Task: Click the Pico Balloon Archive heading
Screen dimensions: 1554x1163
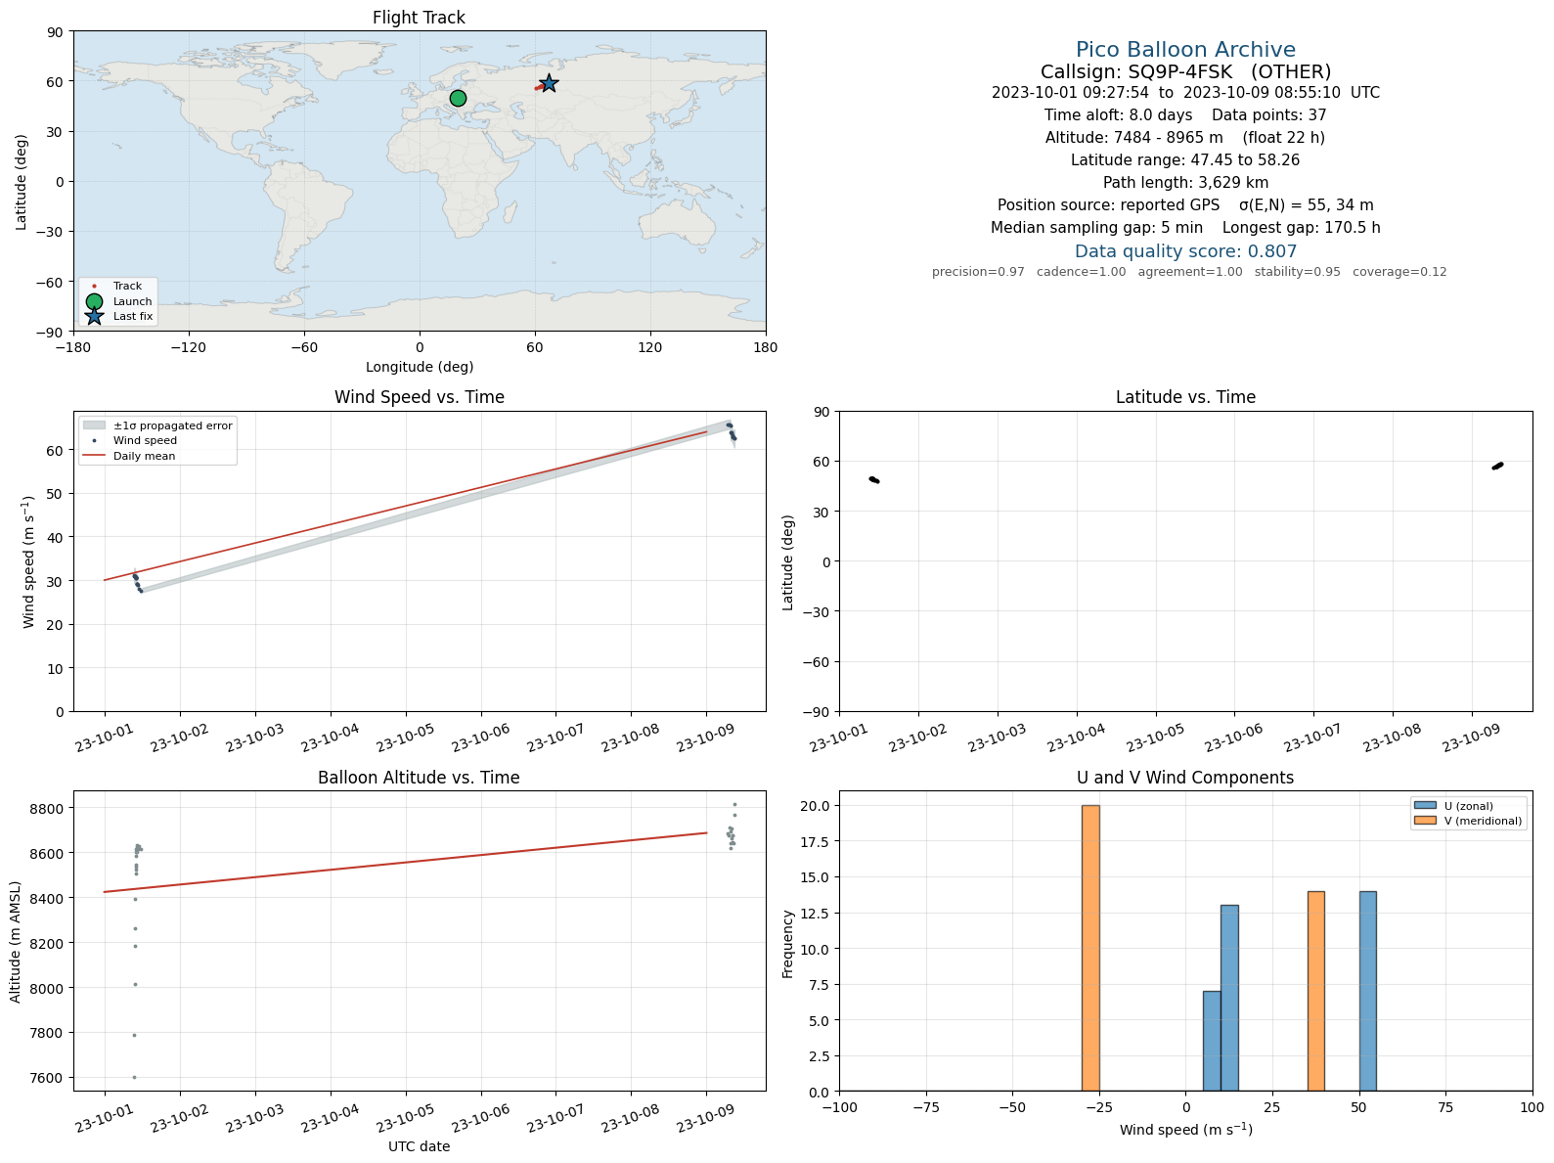Action: point(1185,50)
